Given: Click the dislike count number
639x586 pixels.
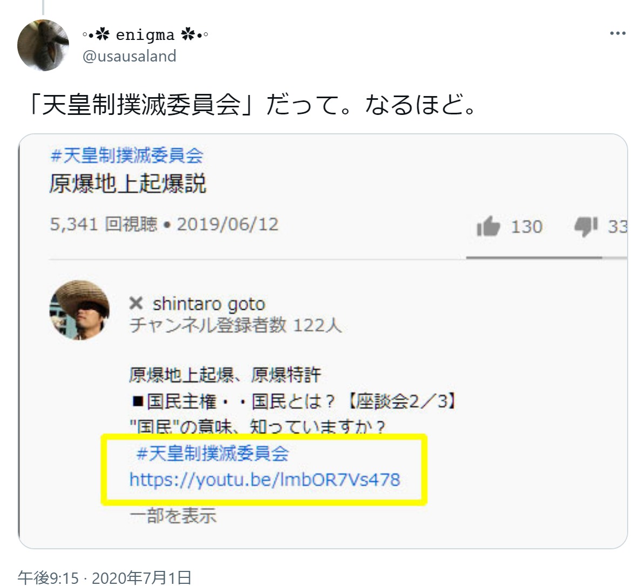Looking at the screenshot, I should [617, 227].
